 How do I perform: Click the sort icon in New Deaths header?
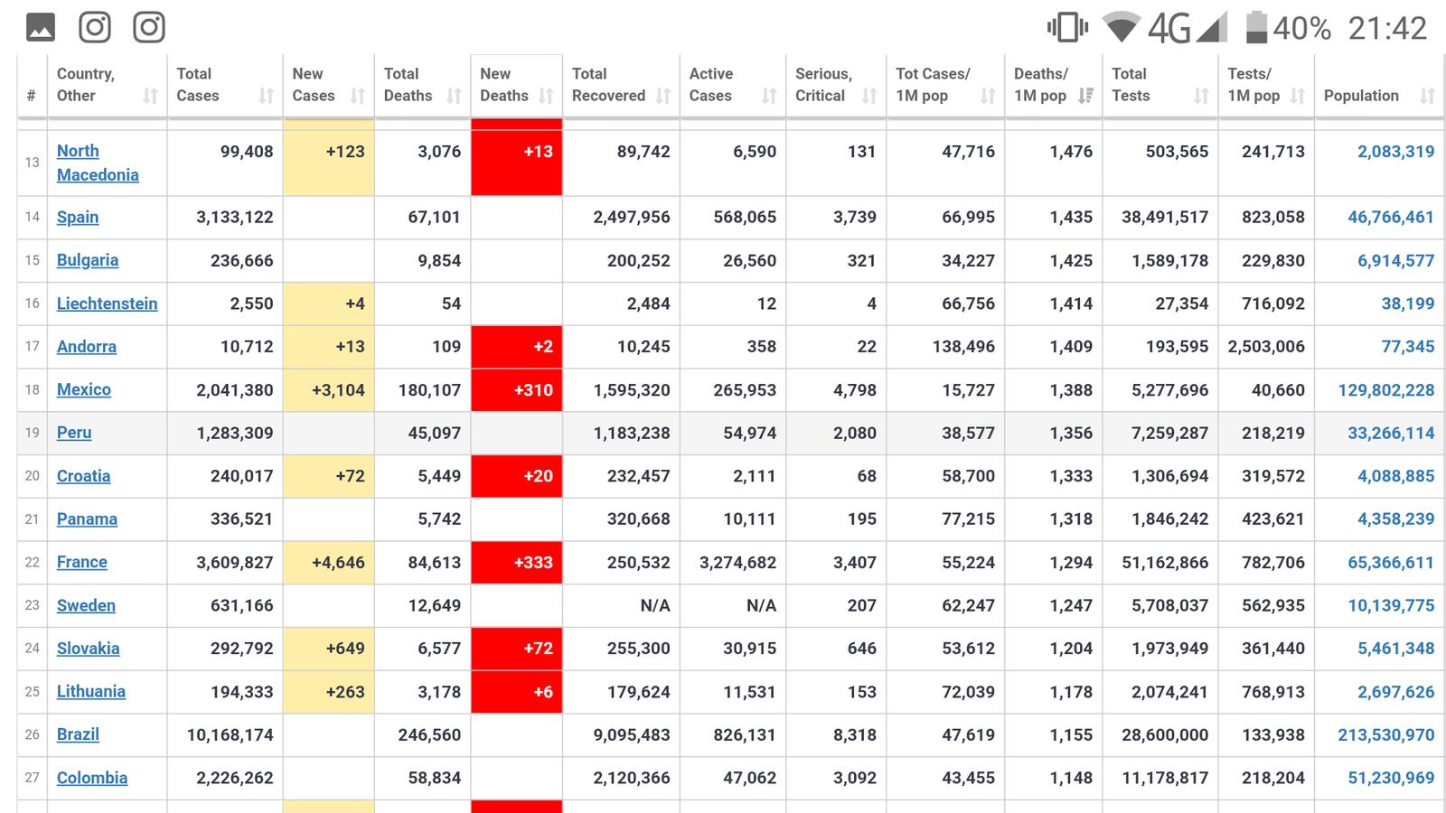(545, 96)
